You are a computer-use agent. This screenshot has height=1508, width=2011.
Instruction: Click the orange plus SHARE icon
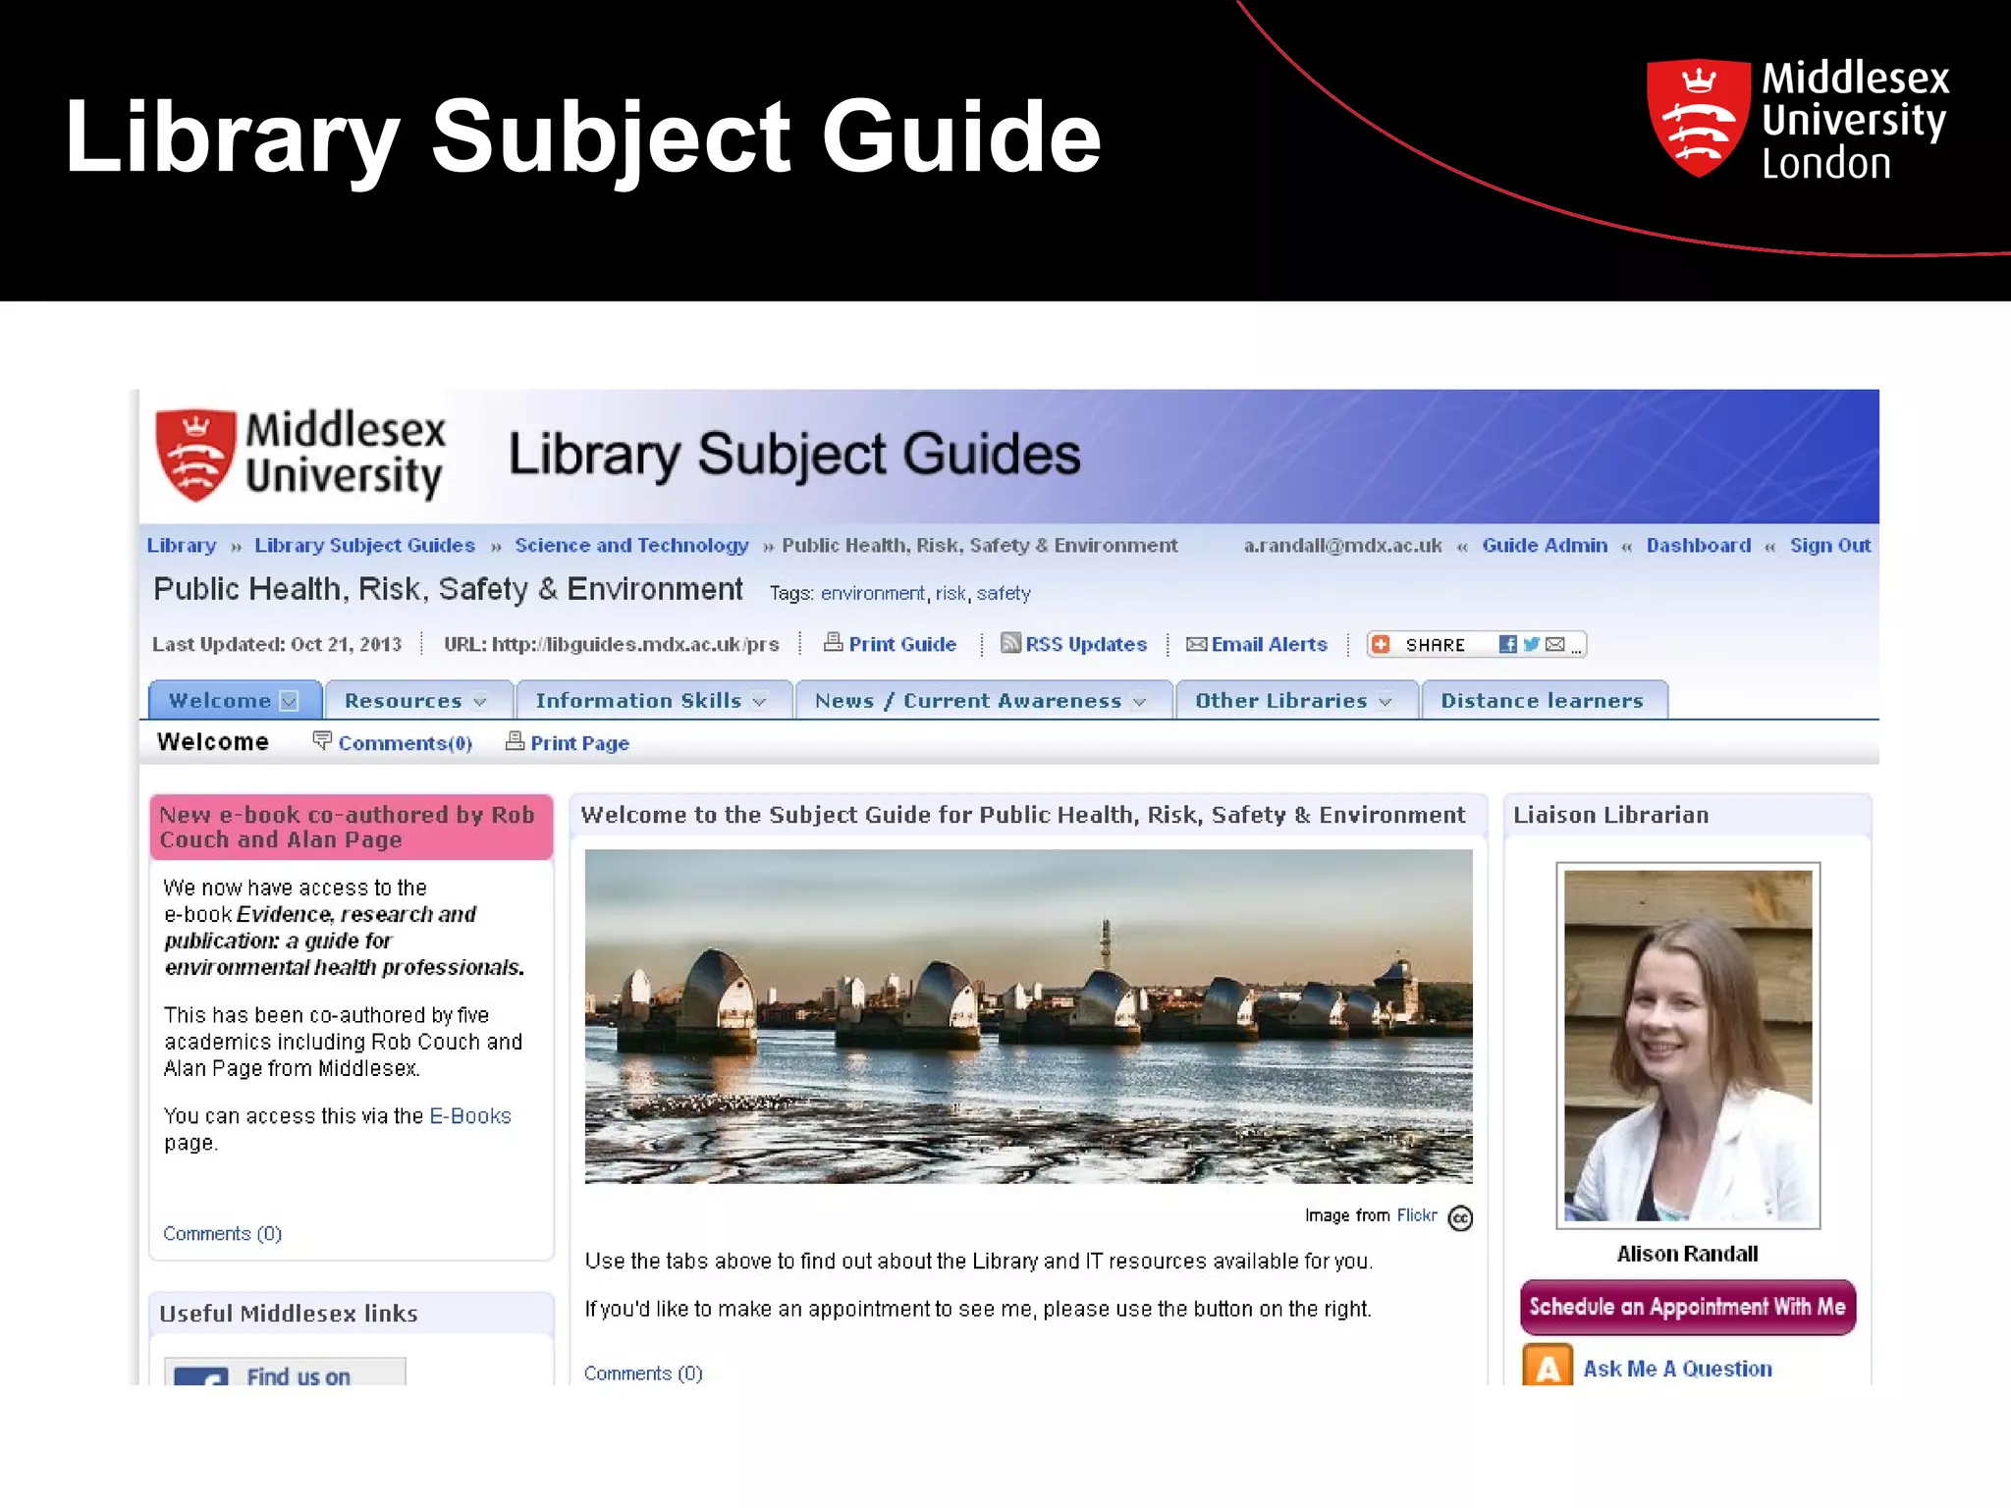(x=1381, y=644)
